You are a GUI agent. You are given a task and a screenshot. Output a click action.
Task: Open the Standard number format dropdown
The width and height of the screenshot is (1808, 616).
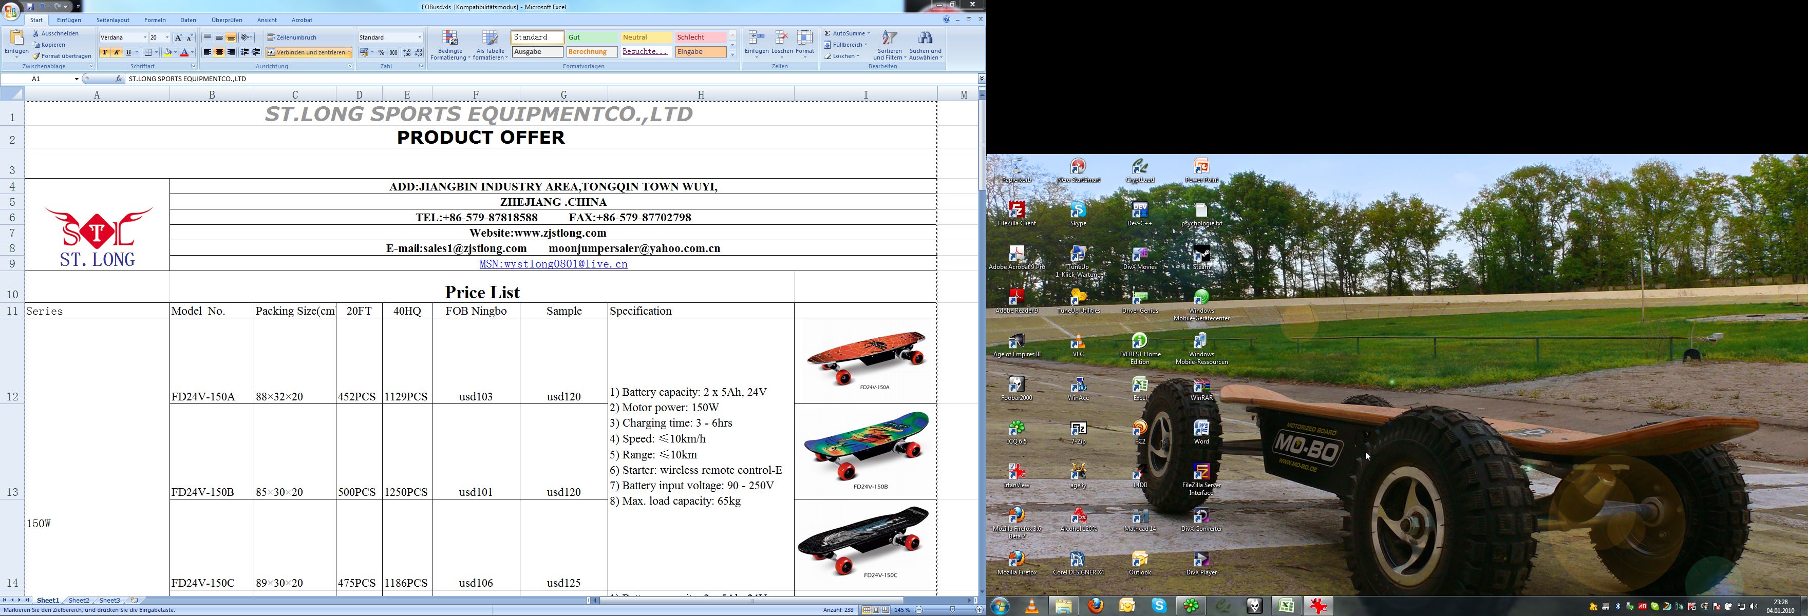420,38
